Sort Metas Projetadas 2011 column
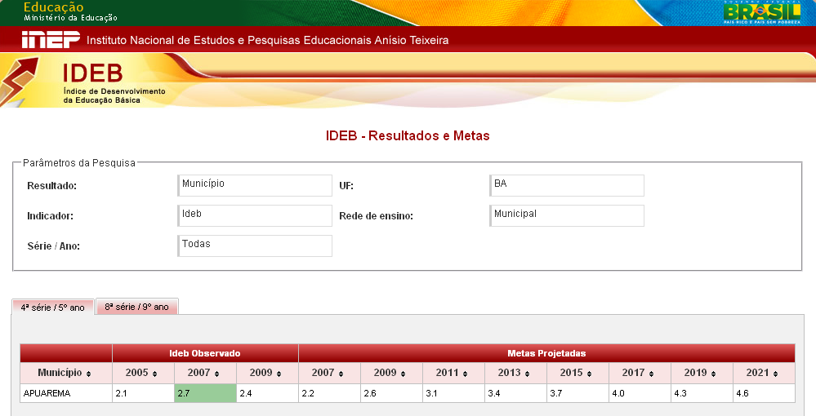 pyautogui.click(x=465, y=374)
